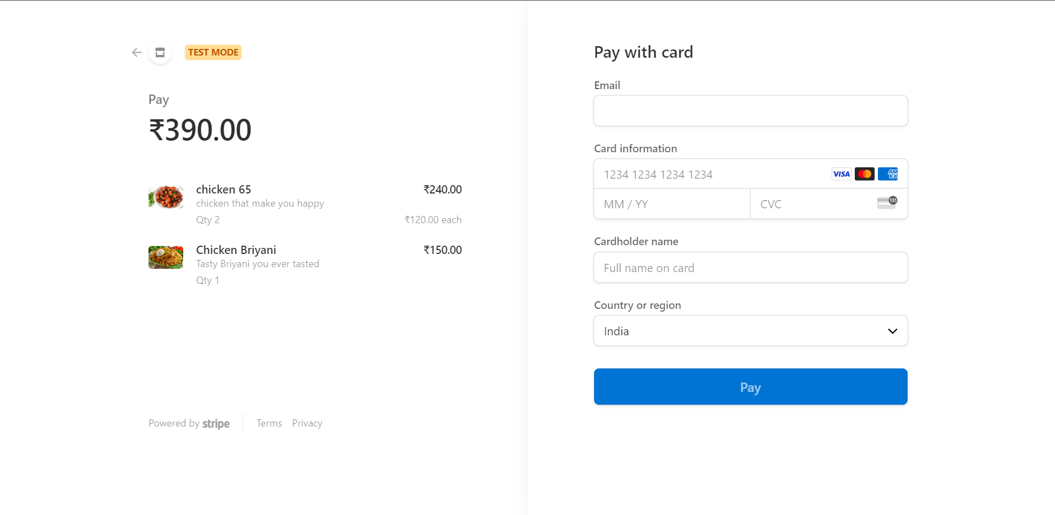Click the '₹120.00 each' text

(433, 220)
